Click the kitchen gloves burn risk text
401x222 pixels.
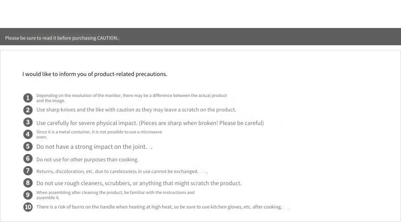coord(159,207)
